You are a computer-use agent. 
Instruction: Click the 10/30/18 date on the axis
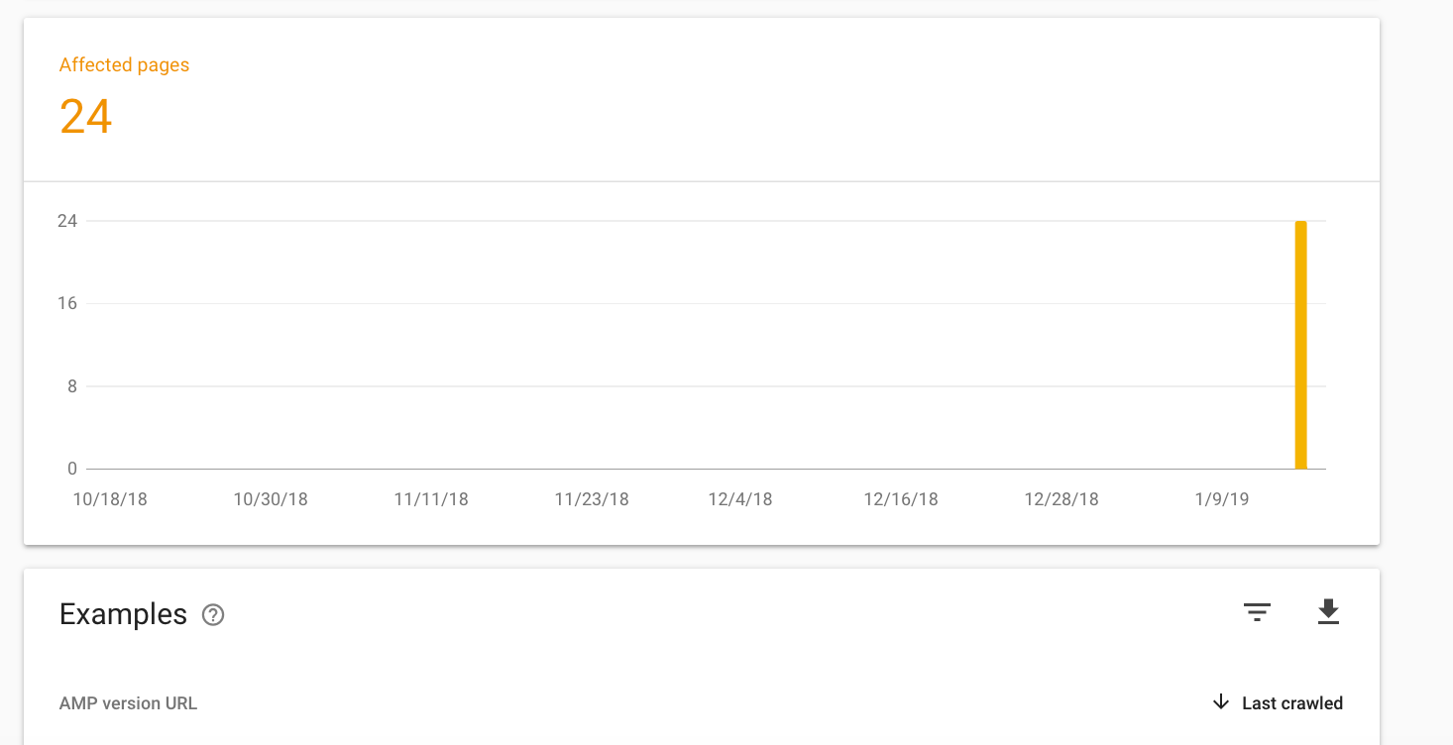pos(271,499)
